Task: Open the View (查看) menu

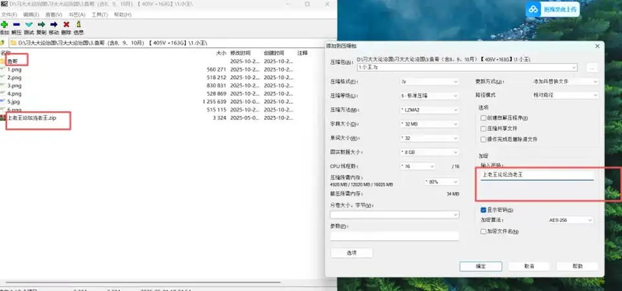Action: [x=54, y=15]
